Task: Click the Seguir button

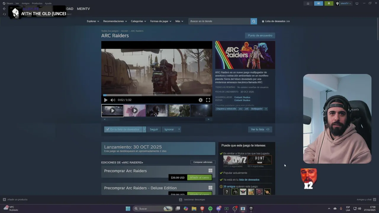Action: 154,129
